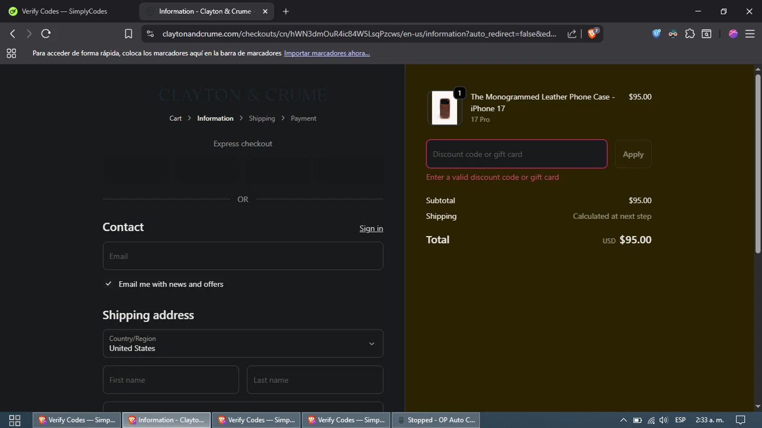Open the Country/Region dropdown
The width and height of the screenshot is (762, 428).
(243, 343)
